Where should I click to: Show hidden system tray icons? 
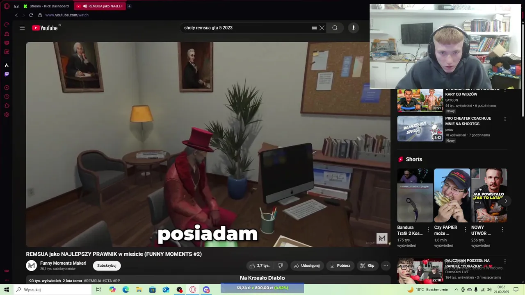pos(456,290)
